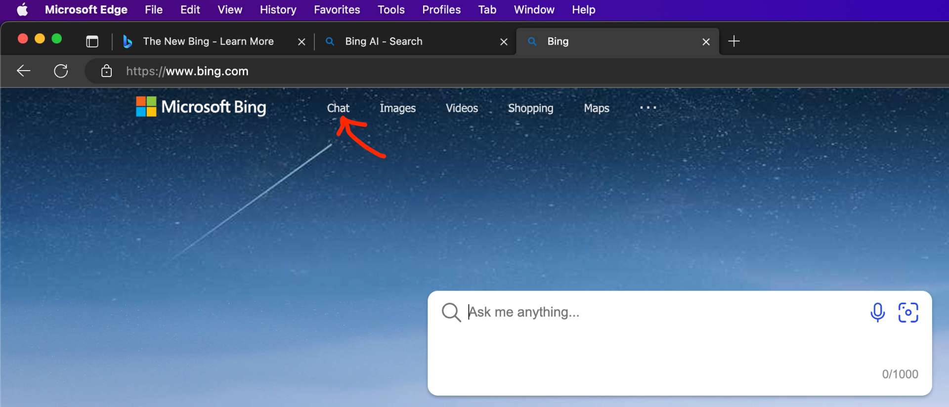Maximize window with green button
Image resolution: width=949 pixels, height=407 pixels.
pyautogui.click(x=57, y=39)
